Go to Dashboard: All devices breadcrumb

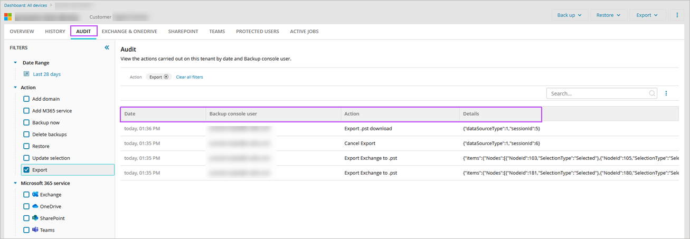tap(25, 5)
